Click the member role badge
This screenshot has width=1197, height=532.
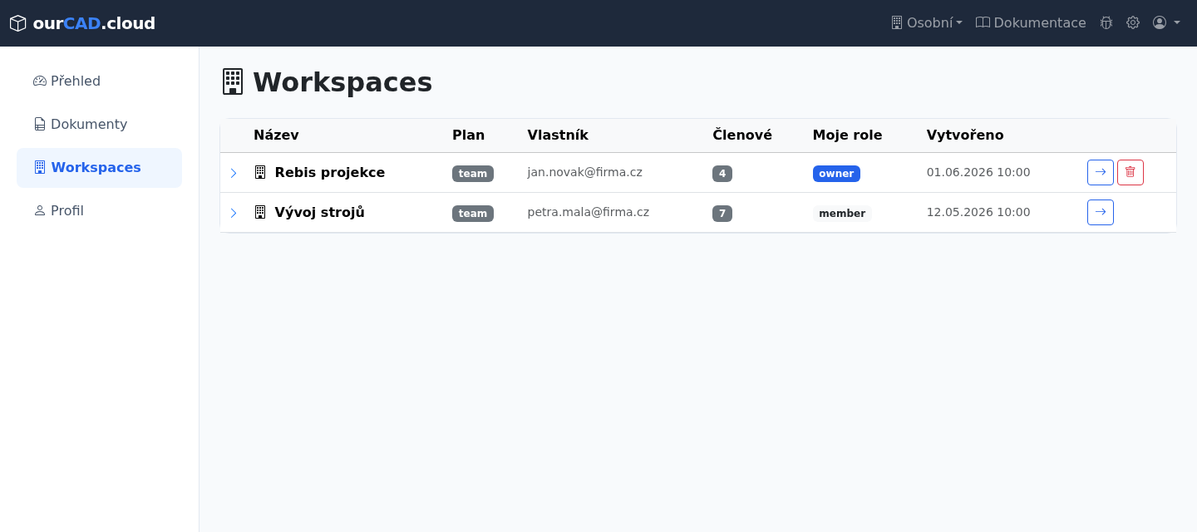pyautogui.click(x=842, y=214)
